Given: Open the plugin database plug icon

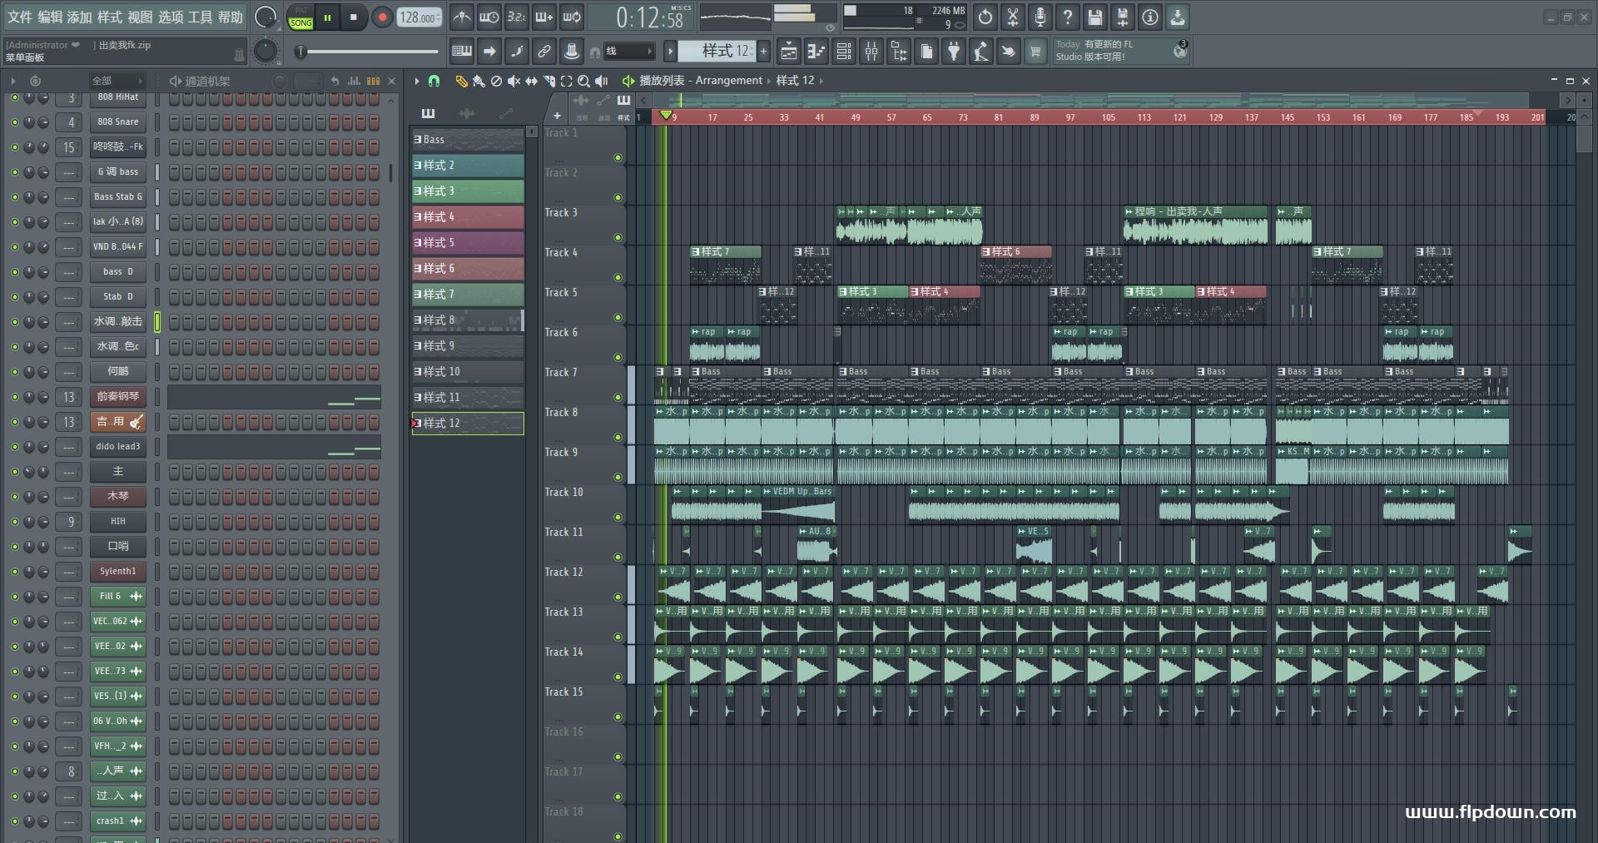Looking at the screenshot, I should pyautogui.click(x=954, y=52).
